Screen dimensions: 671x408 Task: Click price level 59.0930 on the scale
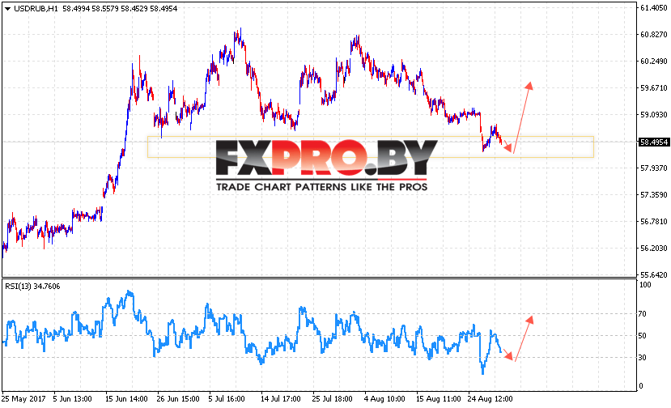click(x=653, y=114)
